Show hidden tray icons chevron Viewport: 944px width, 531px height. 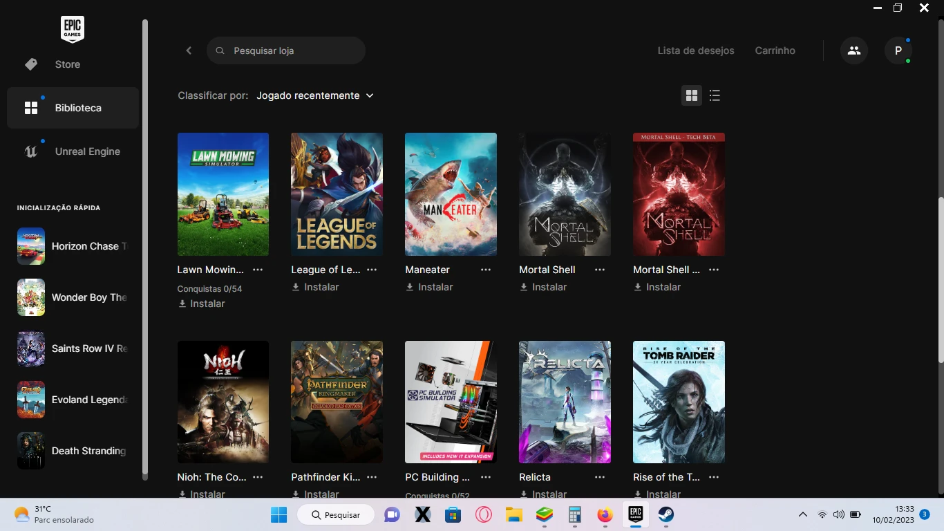[x=802, y=514]
